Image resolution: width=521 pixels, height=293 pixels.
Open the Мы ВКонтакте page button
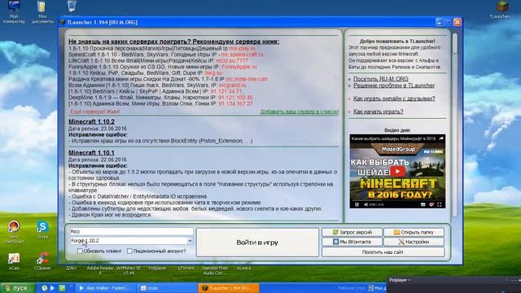pyautogui.click(x=352, y=242)
